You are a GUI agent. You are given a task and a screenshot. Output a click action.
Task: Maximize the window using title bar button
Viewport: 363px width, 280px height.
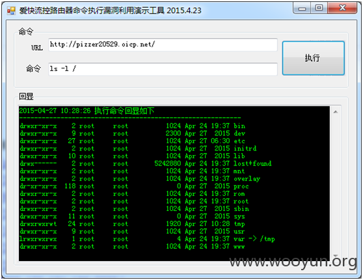click(x=319, y=8)
